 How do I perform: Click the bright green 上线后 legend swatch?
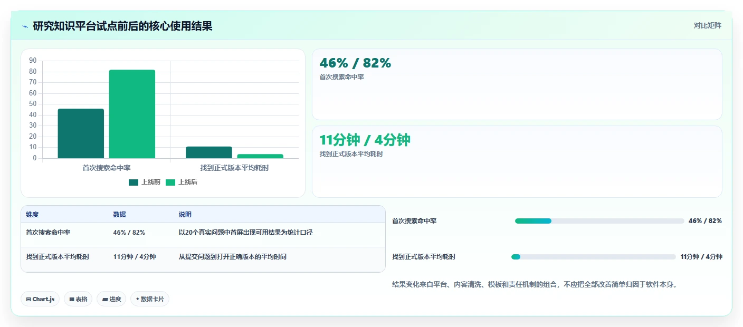tap(170, 182)
